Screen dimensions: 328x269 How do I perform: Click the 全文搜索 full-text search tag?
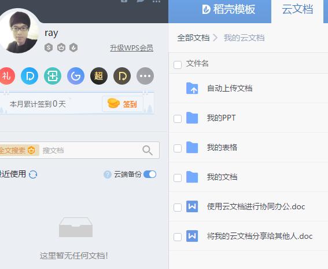point(19,150)
